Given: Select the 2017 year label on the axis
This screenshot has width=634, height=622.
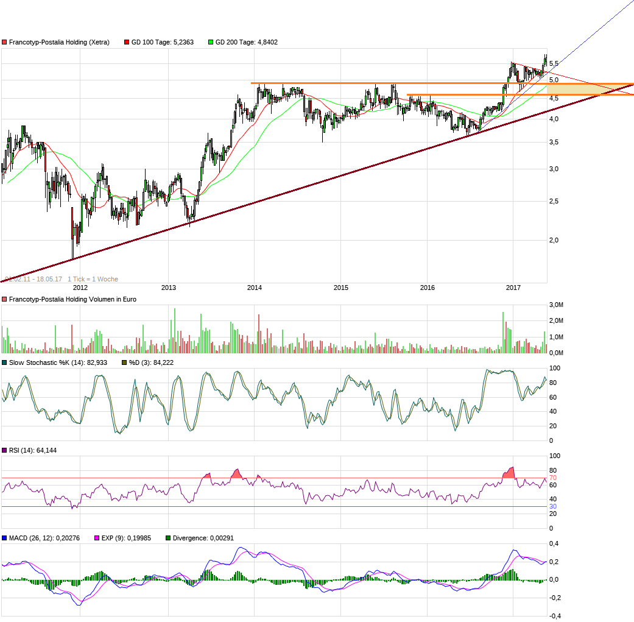Looking at the screenshot, I should [513, 286].
